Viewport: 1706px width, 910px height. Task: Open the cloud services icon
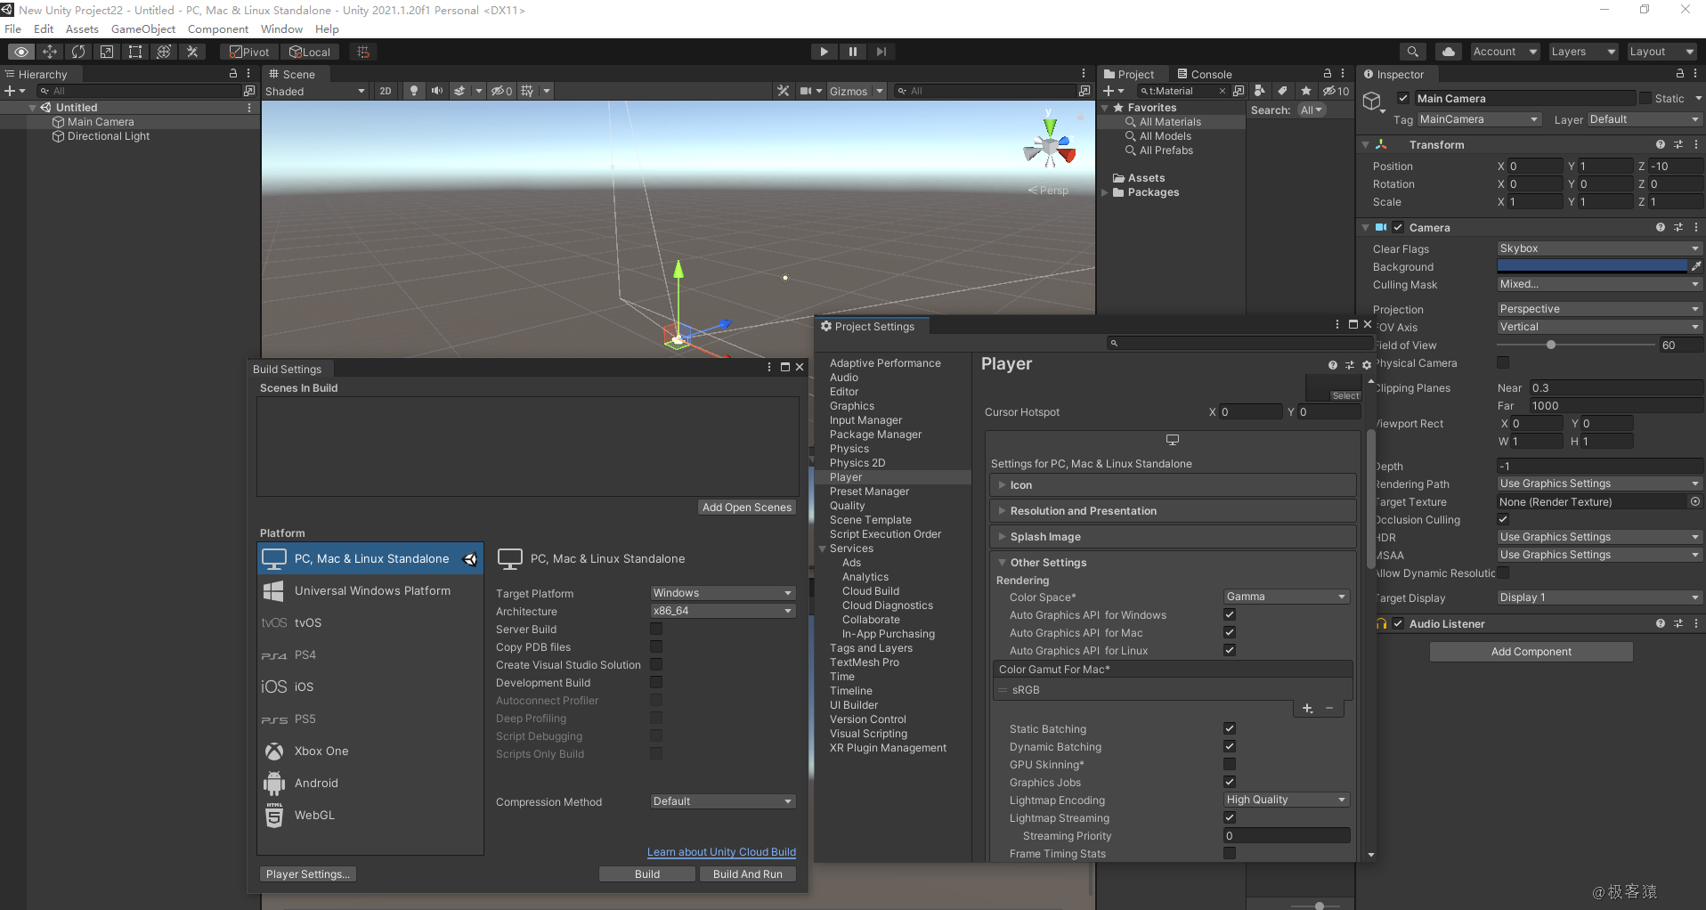click(x=1449, y=52)
